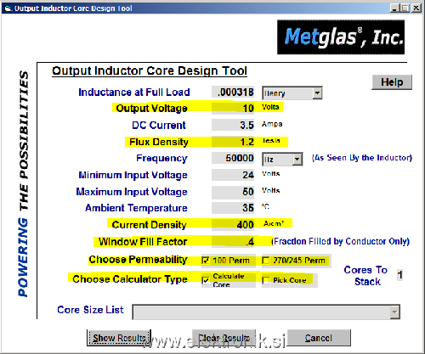Click the Cores To Stack value

(x=399, y=275)
